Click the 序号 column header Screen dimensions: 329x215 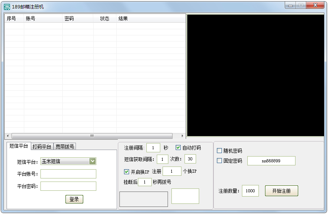14,18
